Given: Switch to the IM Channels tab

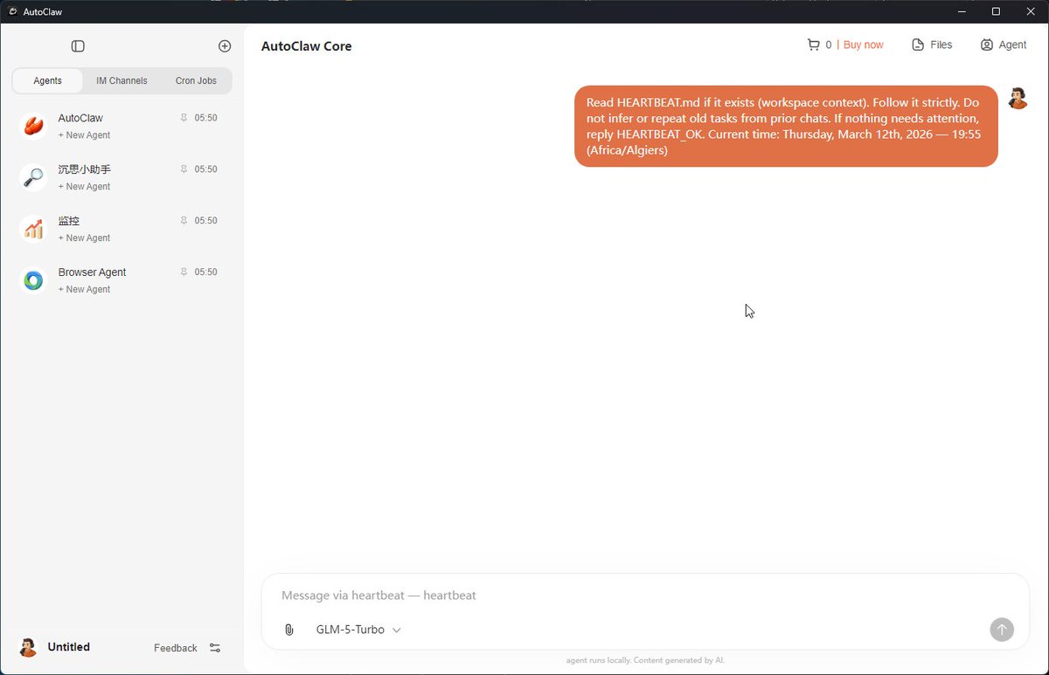Looking at the screenshot, I should pos(122,80).
